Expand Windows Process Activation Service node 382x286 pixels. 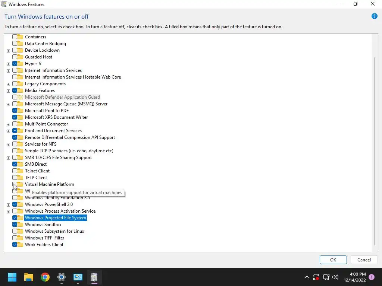coord(8,212)
